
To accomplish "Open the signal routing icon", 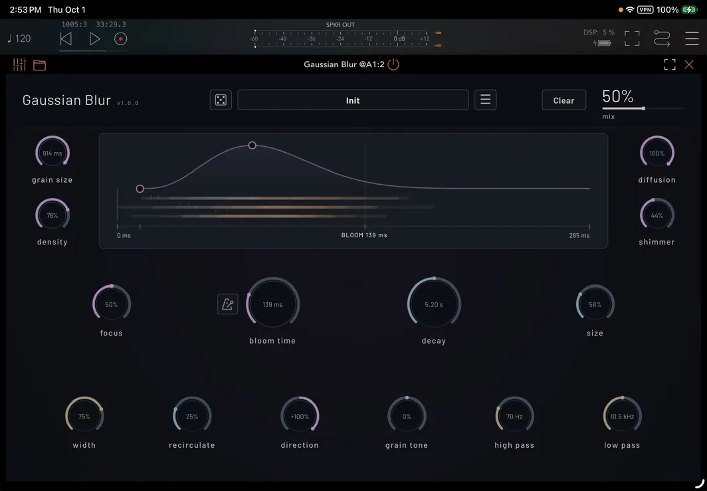I will coord(661,39).
